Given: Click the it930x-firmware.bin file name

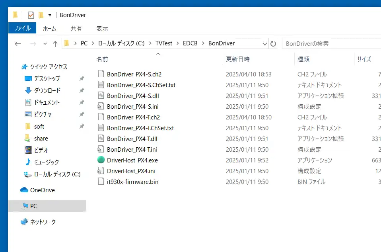Looking at the screenshot, I should tap(133, 182).
